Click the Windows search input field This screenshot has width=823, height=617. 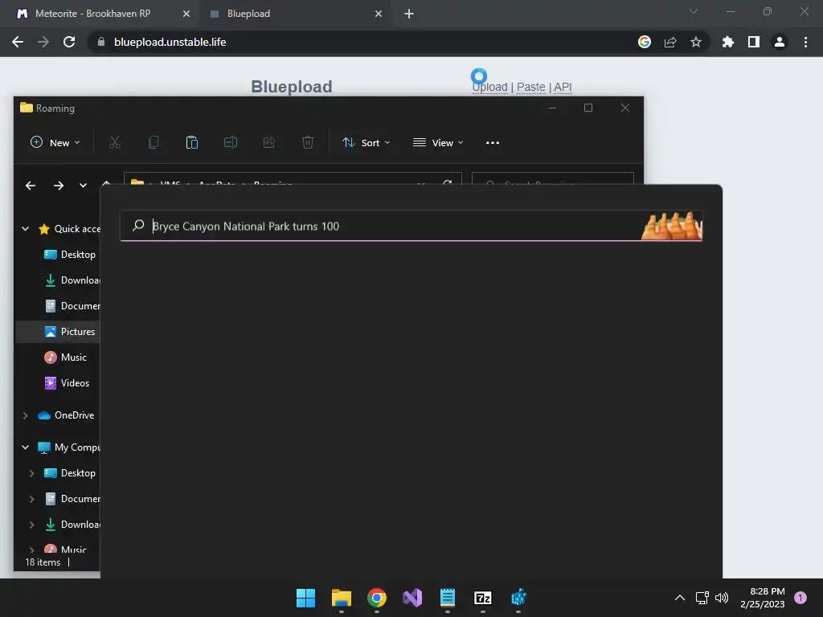click(x=411, y=226)
